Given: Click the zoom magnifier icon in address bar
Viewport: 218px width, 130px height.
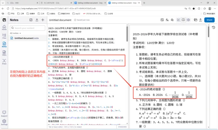Looking at the screenshot, I should click(x=190, y=8).
